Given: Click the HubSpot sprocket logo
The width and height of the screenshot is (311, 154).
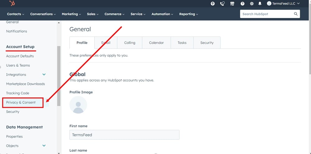Looking at the screenshot, I should click(x=12, y=3).
